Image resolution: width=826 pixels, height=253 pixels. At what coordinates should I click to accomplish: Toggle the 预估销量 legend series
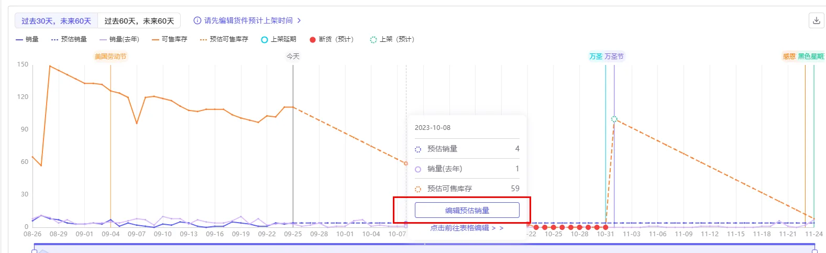pos(69,39)
